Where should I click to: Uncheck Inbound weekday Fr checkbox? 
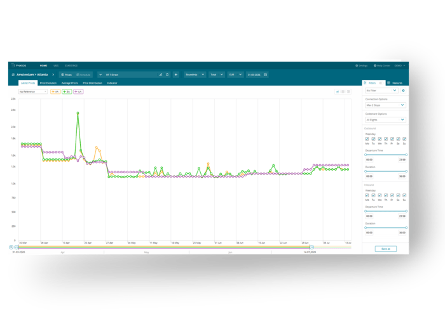[x=392, y=195]
